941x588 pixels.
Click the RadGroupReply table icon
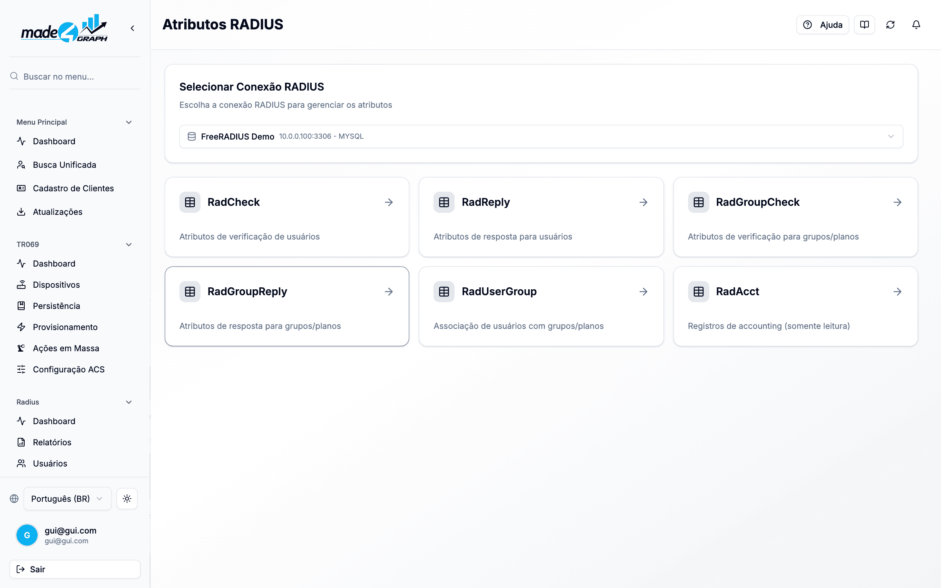[x=190, y=292]
